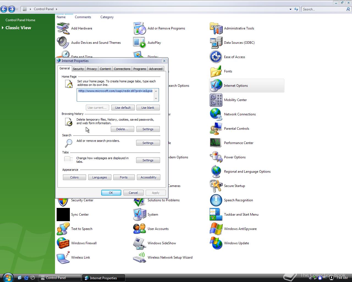Open Tabs Settings button

[x=148, y=160]
